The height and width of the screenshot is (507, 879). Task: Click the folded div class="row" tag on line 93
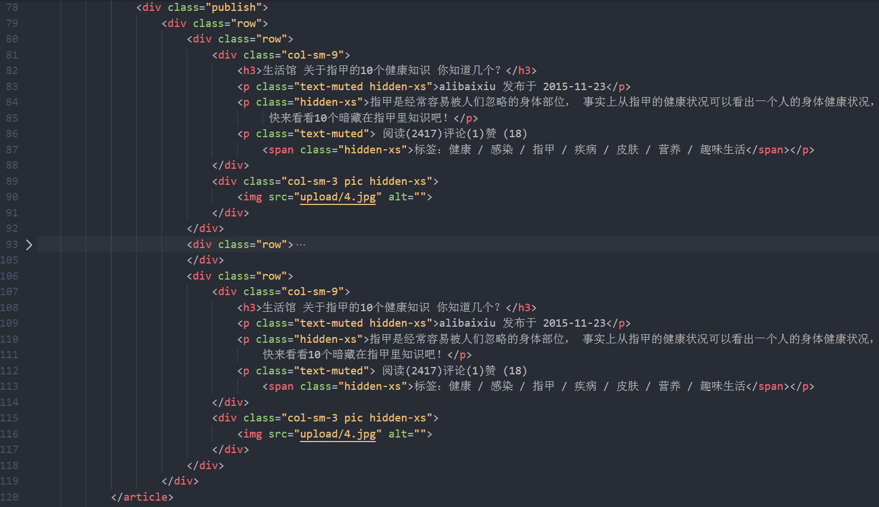[x=240, y=245]
